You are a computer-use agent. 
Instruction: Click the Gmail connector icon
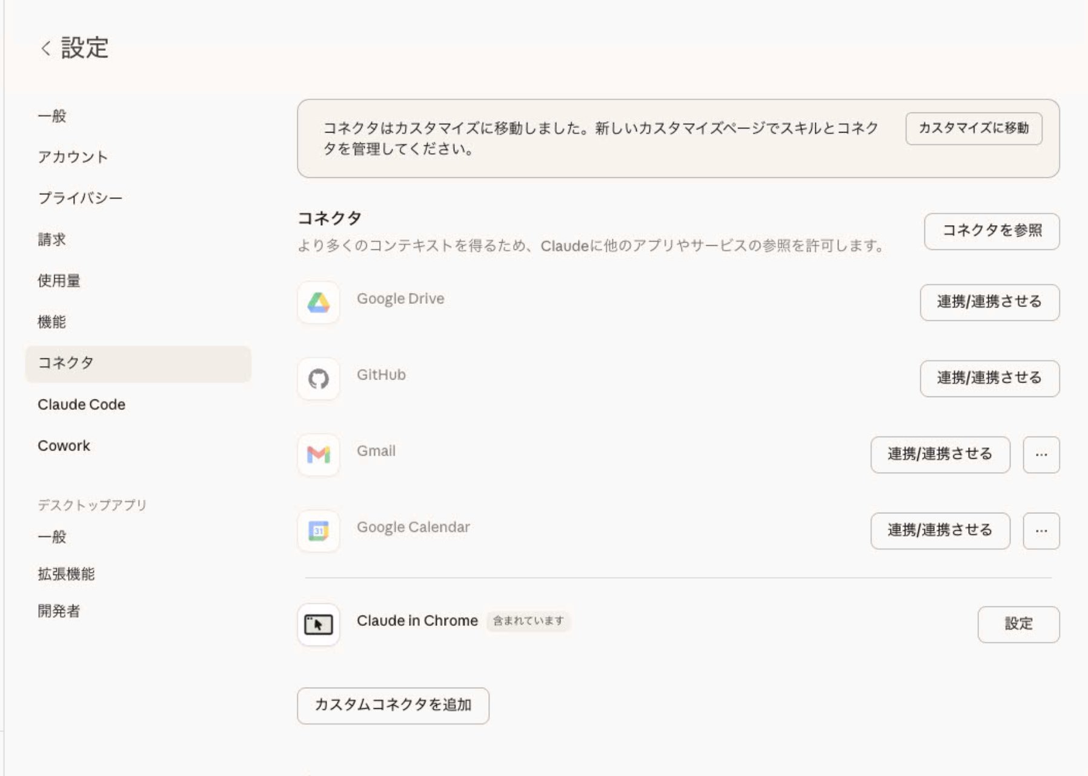point(318,455)
